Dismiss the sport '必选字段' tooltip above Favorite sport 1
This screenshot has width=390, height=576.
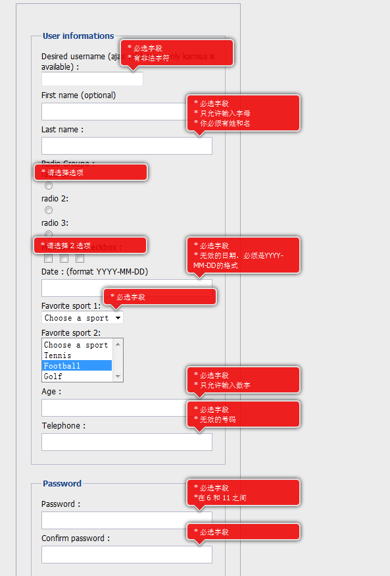click(x=160, y=297)
